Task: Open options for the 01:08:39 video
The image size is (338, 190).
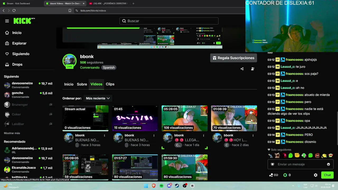Action: tap(253, 135)
